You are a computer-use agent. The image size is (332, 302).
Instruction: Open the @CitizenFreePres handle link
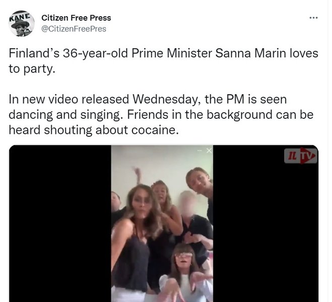click(74, 29)
